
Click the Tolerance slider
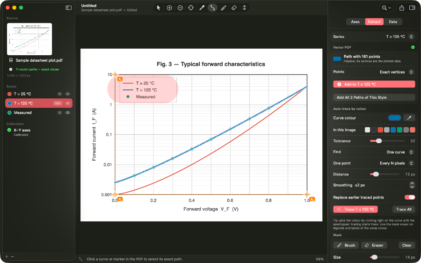click(x=387, y=141)
